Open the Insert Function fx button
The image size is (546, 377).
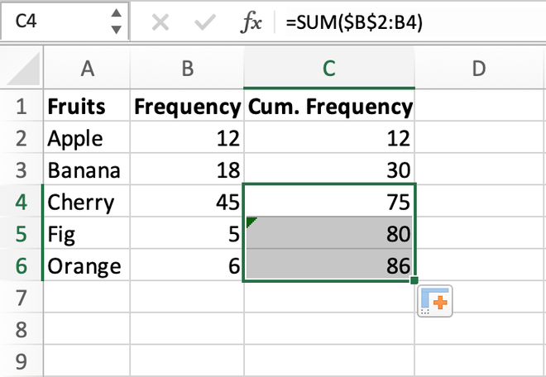(x=251, y=23)
